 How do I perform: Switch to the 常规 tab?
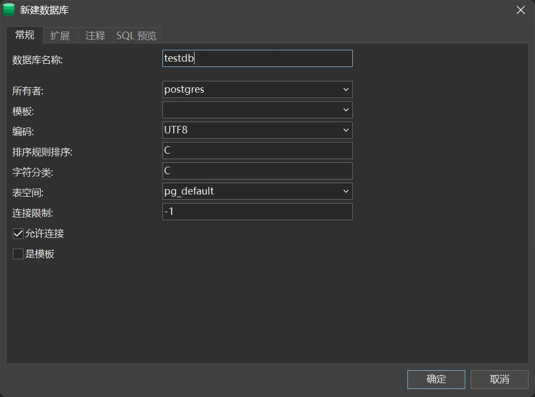tap(25, 35)
